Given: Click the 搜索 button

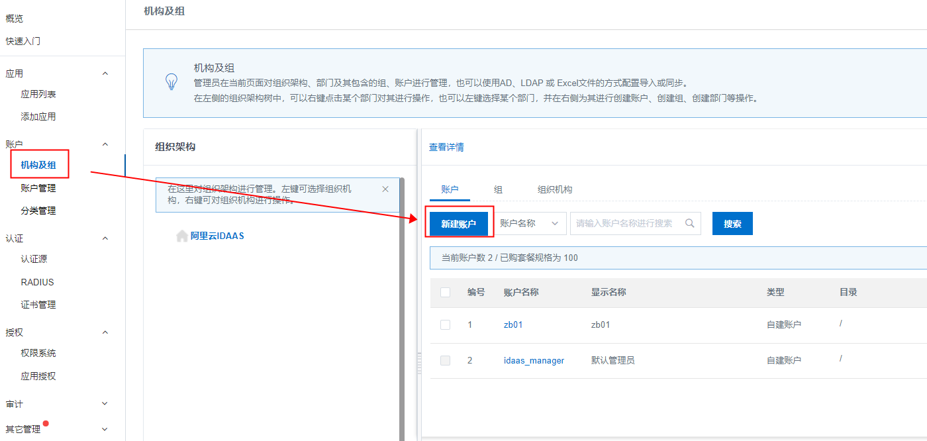Looking at the screenshot, I should (x=732, y=224).
